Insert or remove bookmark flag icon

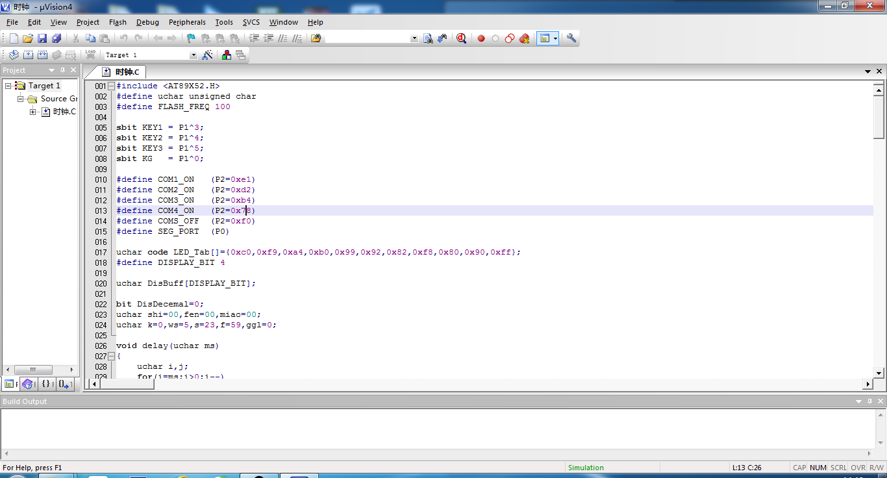pyautogui.click(x=191, y=38)
